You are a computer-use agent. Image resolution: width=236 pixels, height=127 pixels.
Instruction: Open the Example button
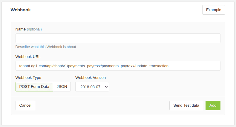pyautogui.click(x=214, y=10)
